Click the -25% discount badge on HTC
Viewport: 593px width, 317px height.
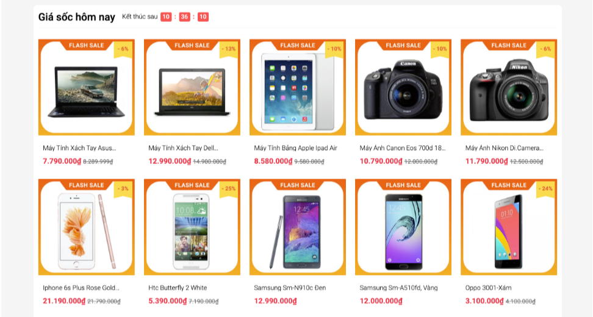[x=229, y=188]
